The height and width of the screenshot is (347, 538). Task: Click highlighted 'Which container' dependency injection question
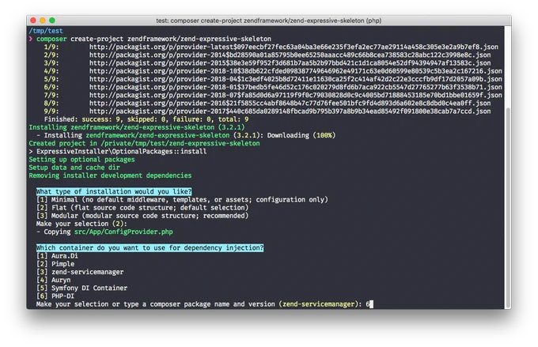pyautogui.click(x=150, y=248)
